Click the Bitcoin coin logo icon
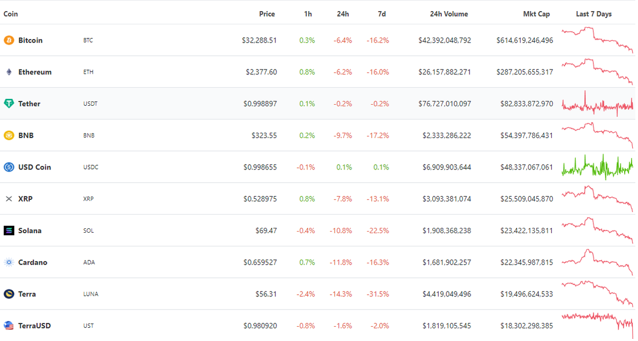The width and height of the screenshot is (638, 341). click(x=9, y=40)
